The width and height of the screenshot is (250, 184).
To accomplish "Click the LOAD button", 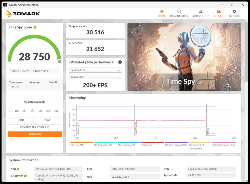I will point(21,120).
